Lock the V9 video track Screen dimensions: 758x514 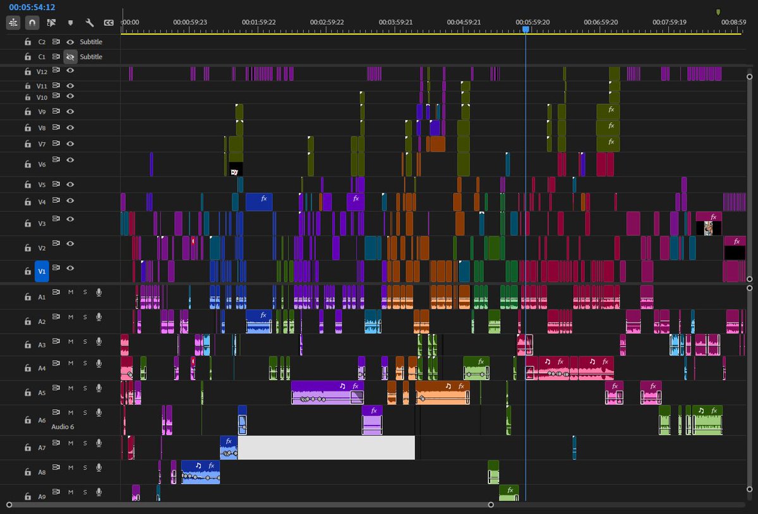click(x=27, y=112)
